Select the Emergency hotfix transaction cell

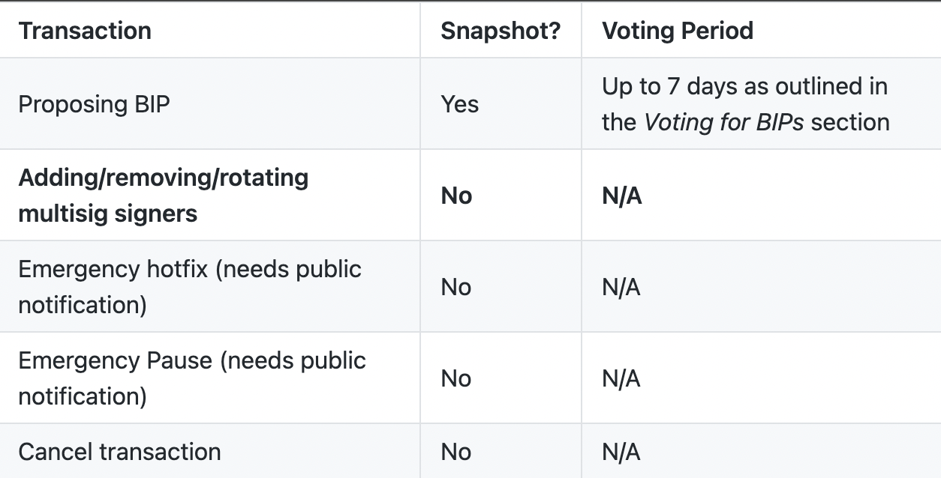point(190,287)
